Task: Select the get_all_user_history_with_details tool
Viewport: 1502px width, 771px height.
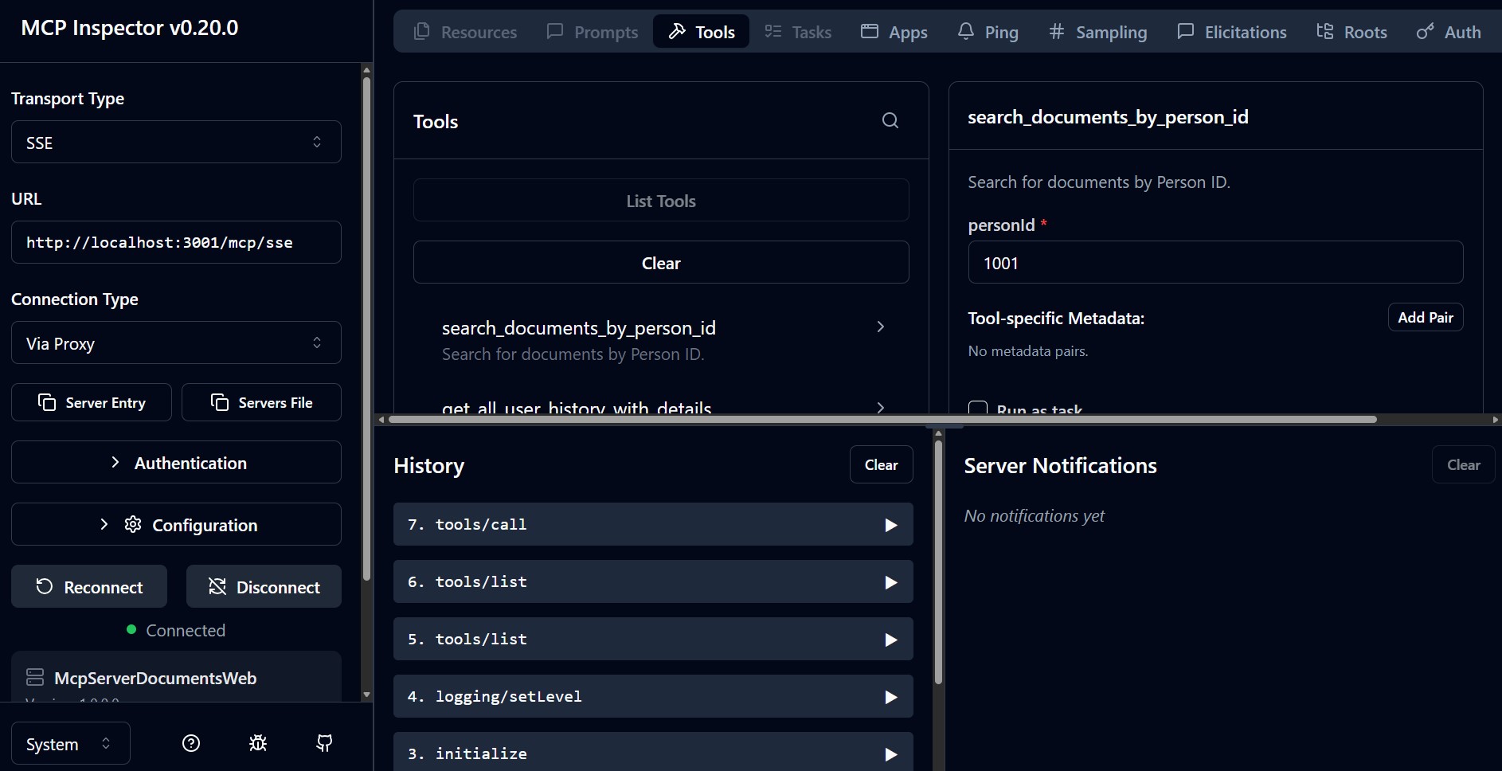Action: click(661, 405)
